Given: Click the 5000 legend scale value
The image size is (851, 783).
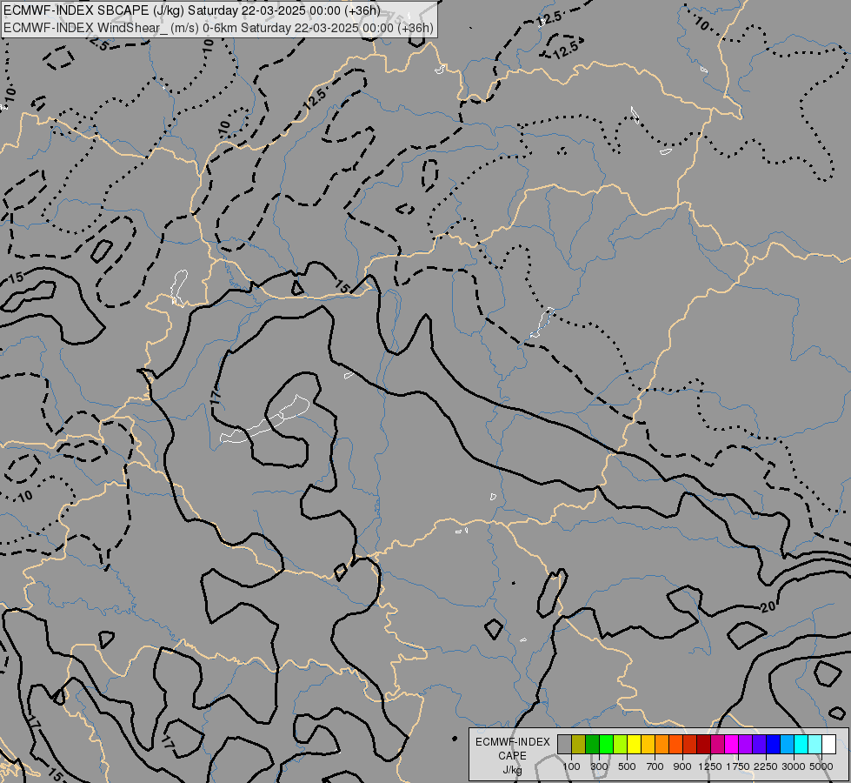Looking at the screenshot, I should (821, 766).
